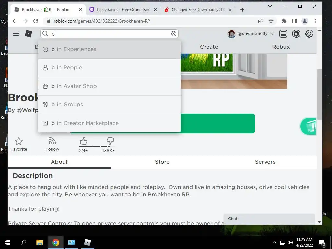
Task: Click the Windows Start button
Action: [x=8, y=243]
